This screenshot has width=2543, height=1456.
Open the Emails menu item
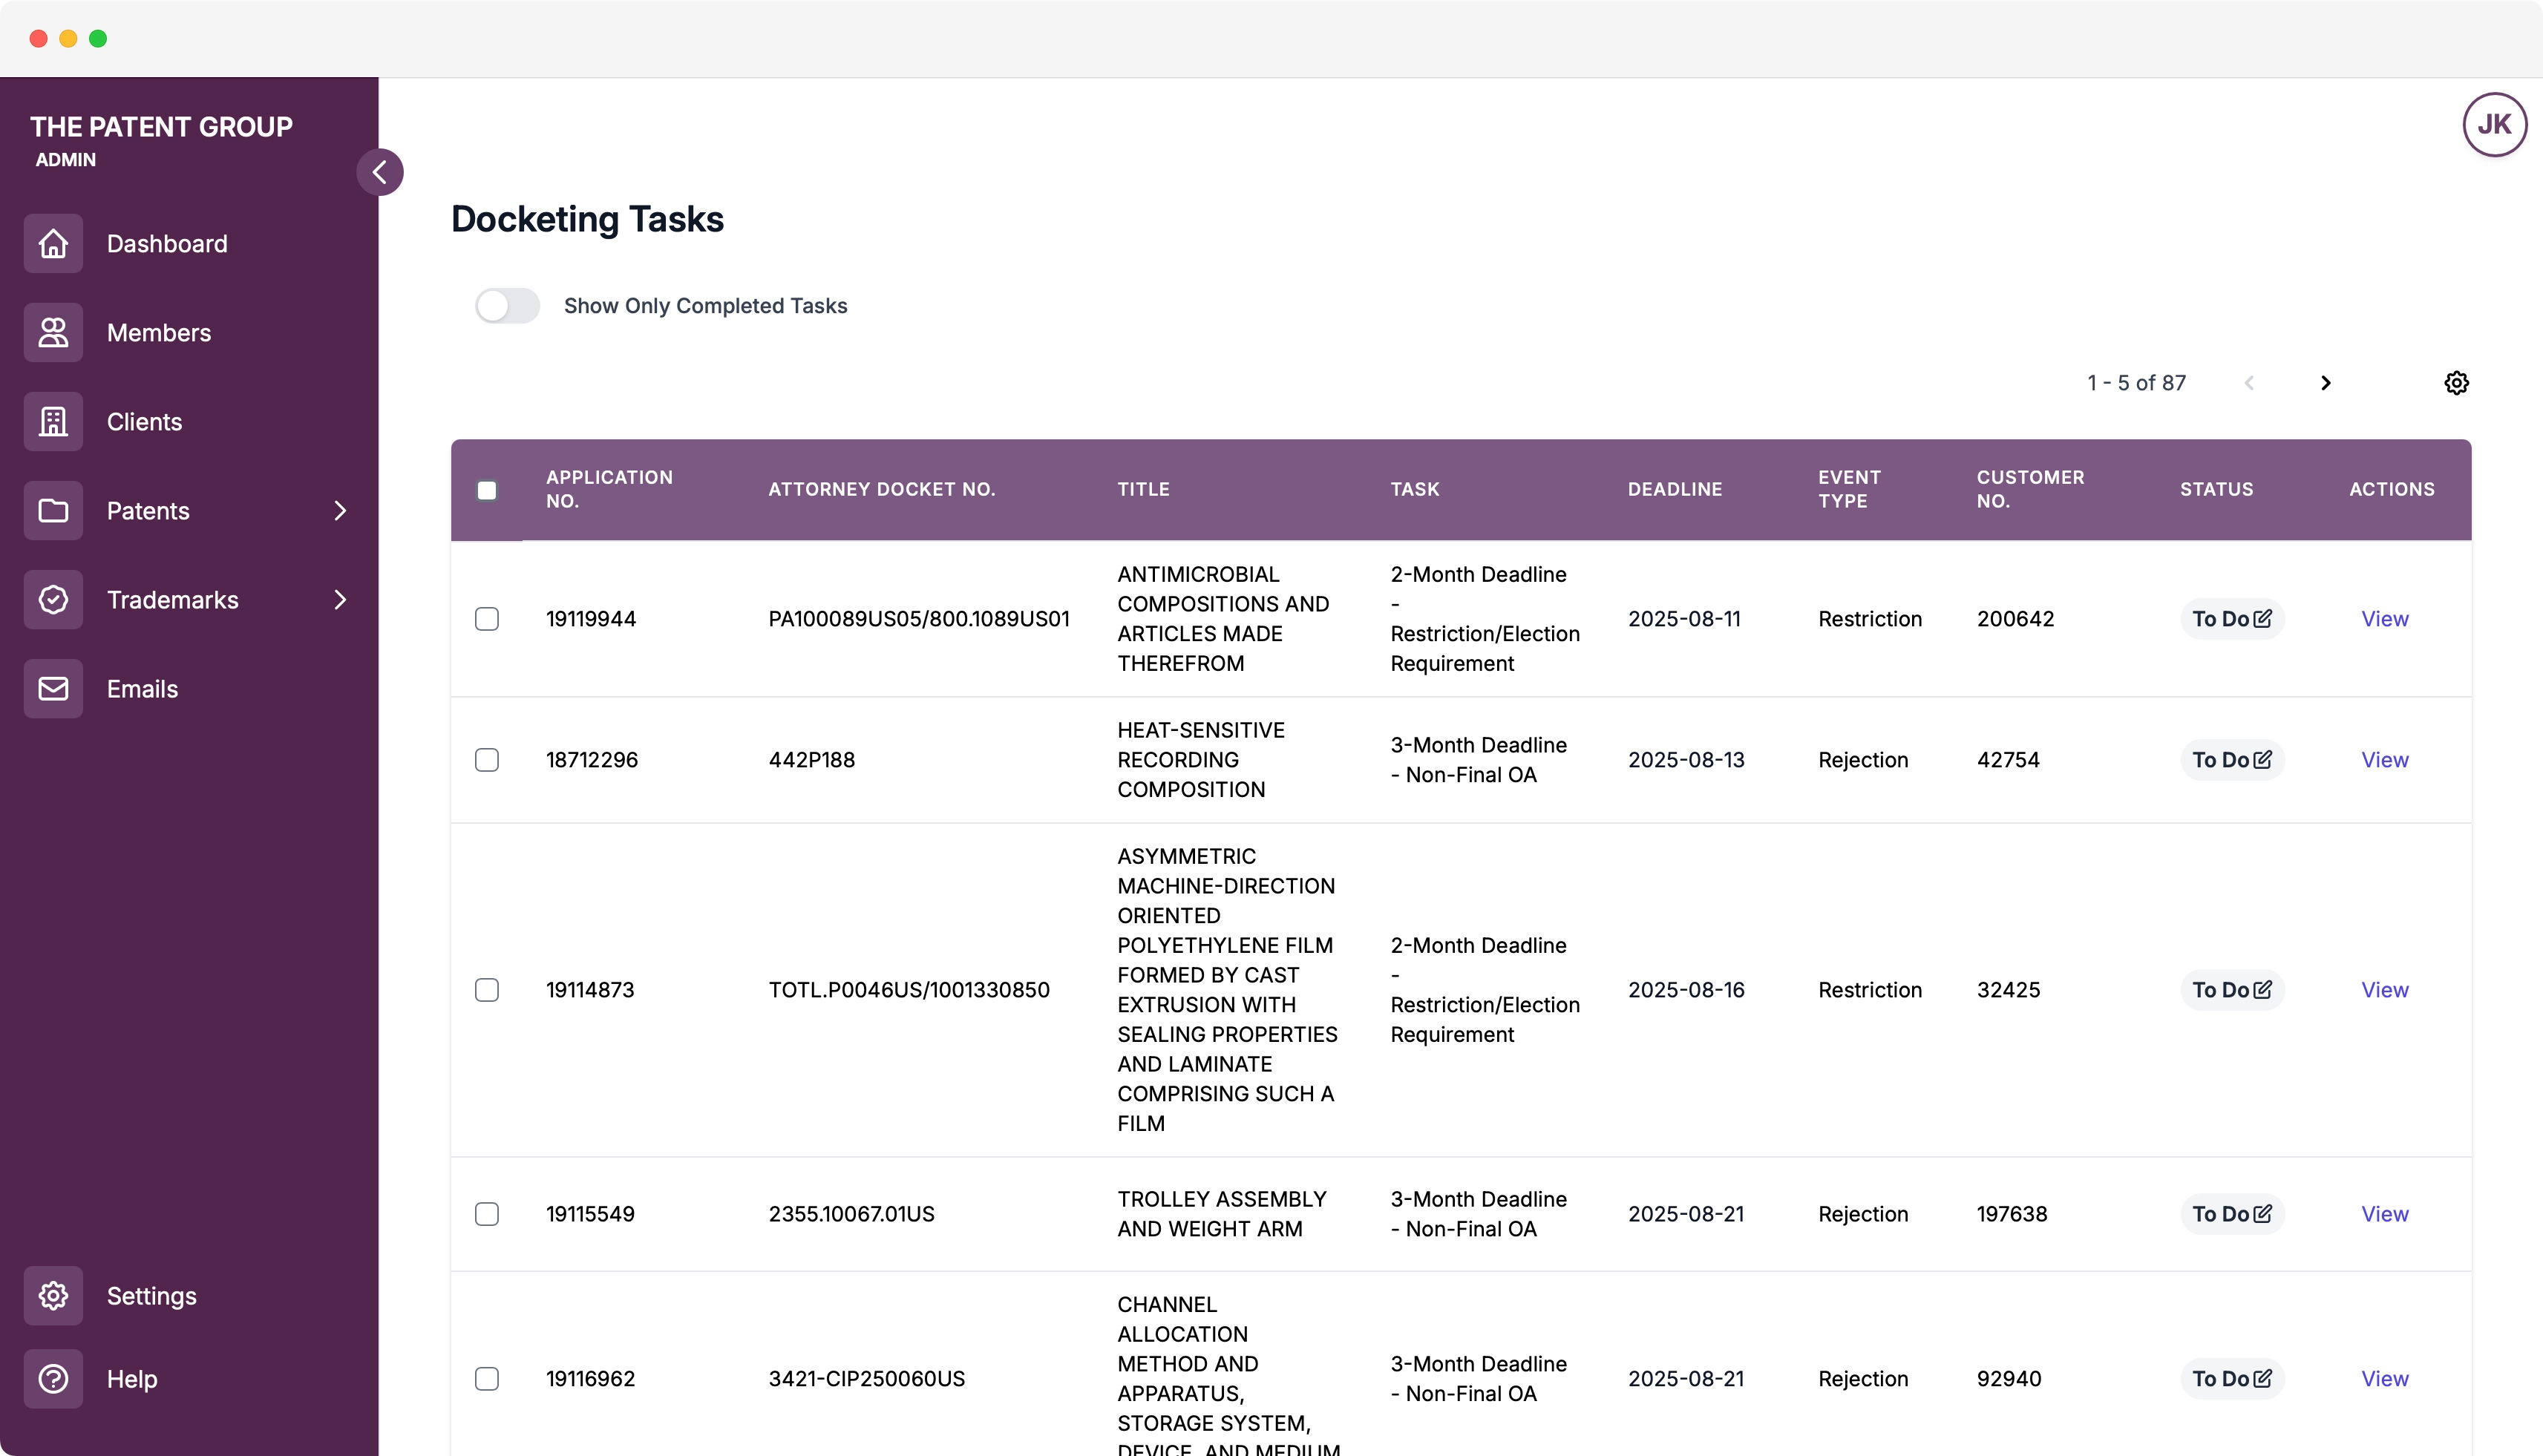[189, 688]
